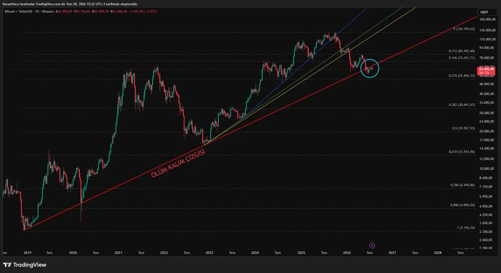501x273 pixels.
Task: Click the 24.000,00 price axis label
Action: pyautogui.click(x=486, y=121)
